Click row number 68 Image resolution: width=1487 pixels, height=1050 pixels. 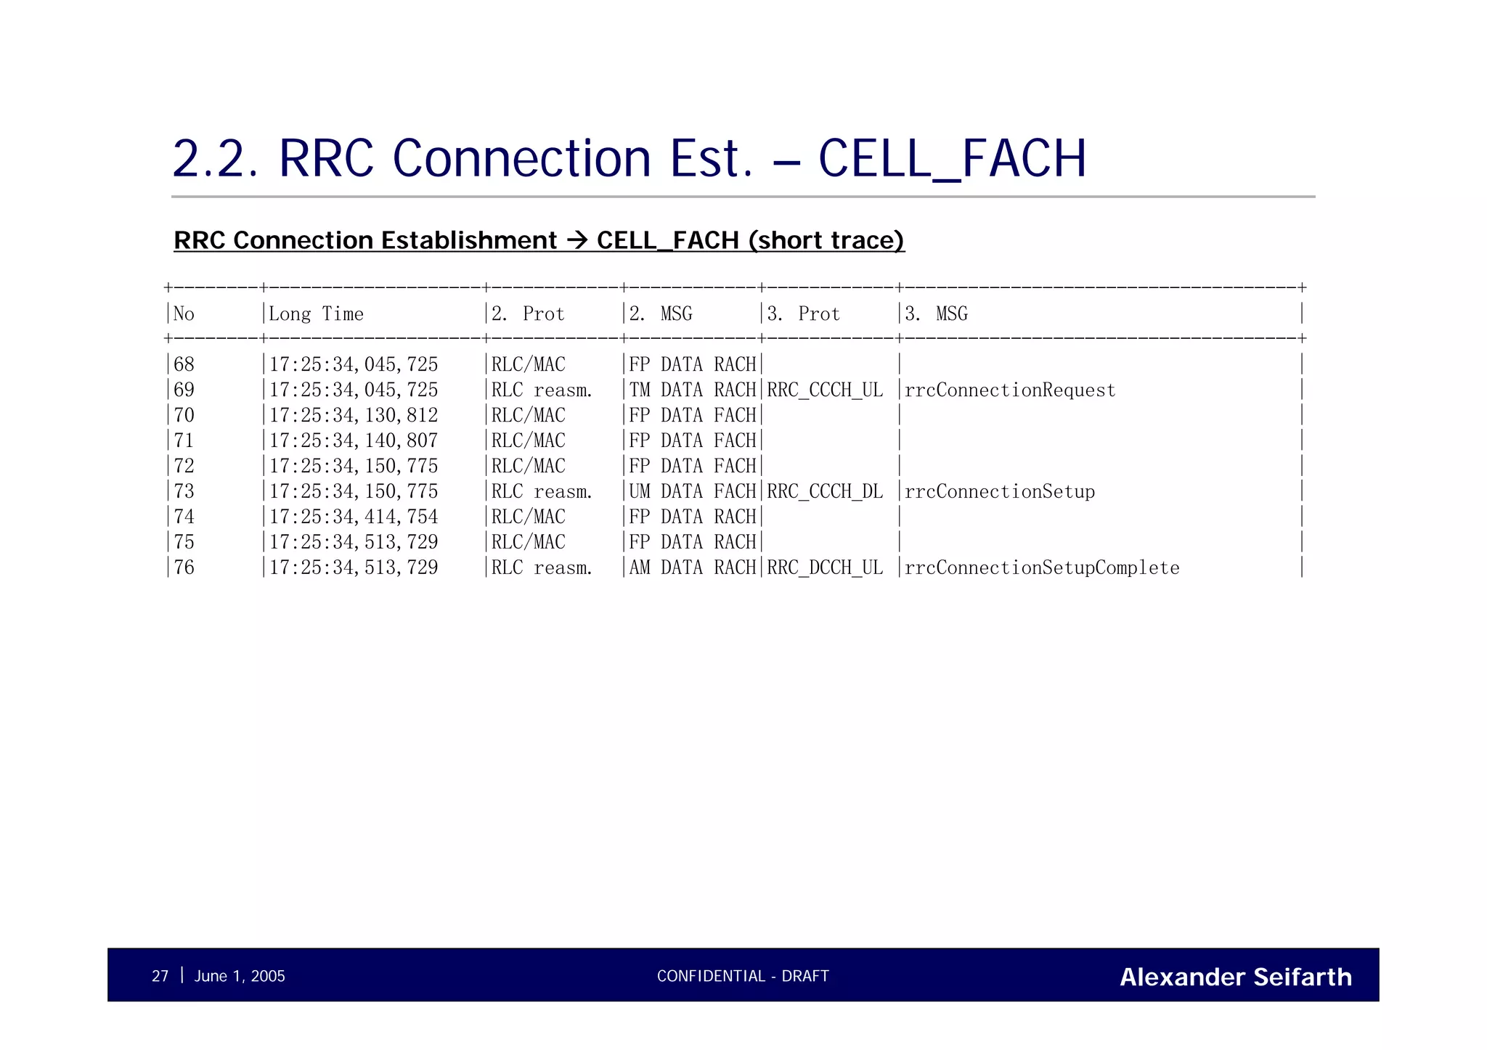coord(184,364)
